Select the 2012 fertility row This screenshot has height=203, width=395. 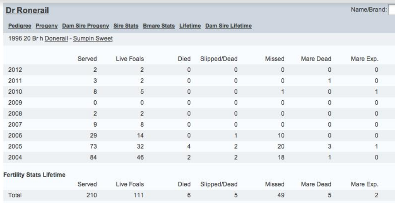(199, 70)
